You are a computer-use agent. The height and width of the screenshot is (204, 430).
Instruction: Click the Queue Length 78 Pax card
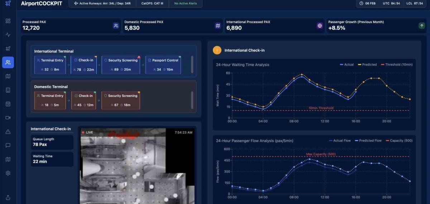pyautogui.click(x=52, y=142)
